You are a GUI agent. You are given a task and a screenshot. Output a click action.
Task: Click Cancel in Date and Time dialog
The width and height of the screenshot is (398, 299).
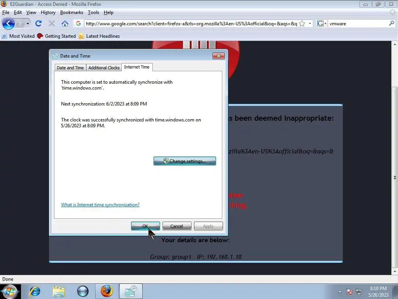click(x=177, y=226)
